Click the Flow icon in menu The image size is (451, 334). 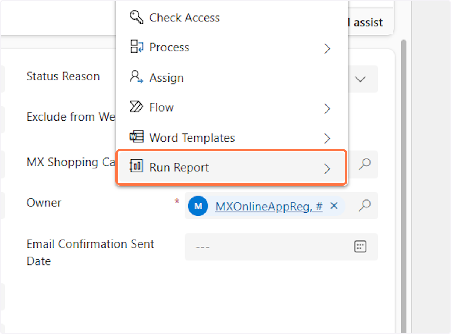pos(136,107)
